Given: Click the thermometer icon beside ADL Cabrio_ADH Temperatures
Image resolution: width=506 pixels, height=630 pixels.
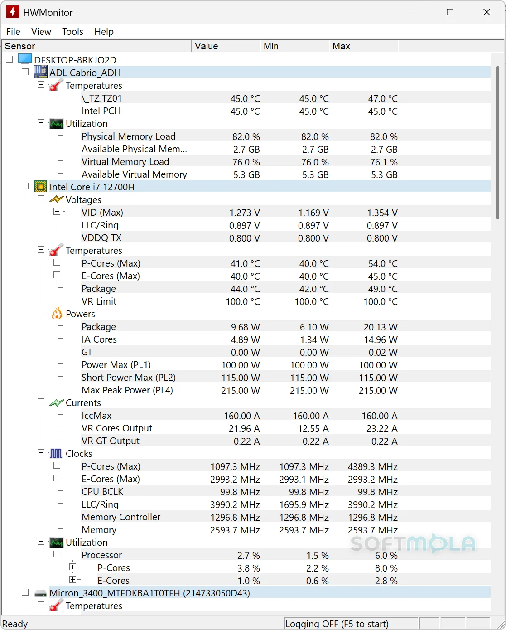Looking at the screenshot, I should [x=56, y=85].
